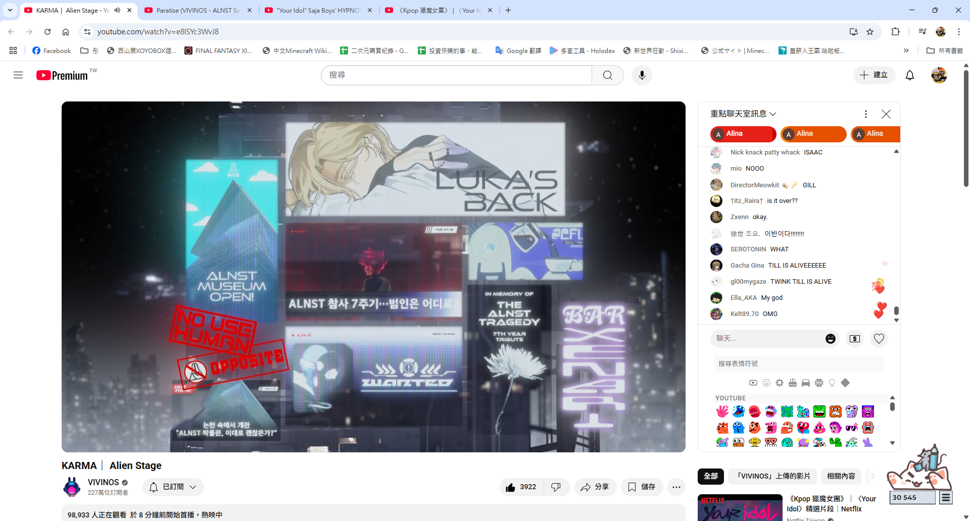
Task: Open the Chrome extensions puzzle icon
Action: click(895, 32)
